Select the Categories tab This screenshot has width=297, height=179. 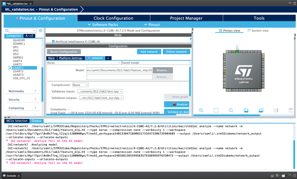14,36
